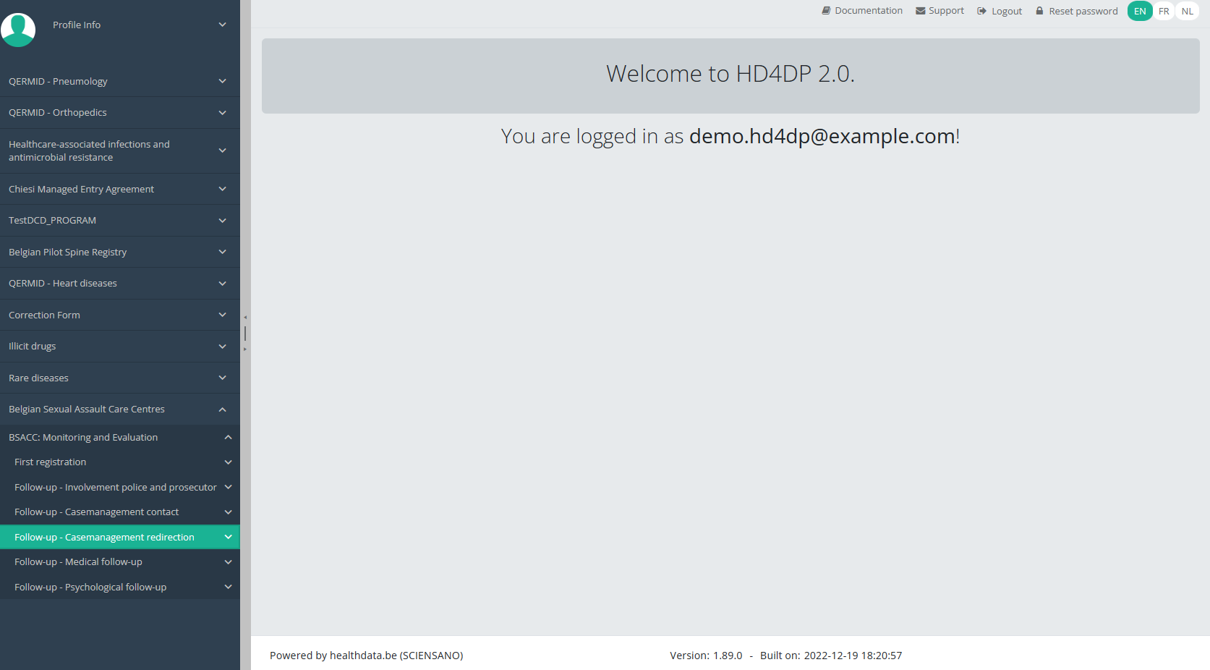The width and height of the screenshot is (1210, 670).
Task: Collapse Belgian Sexual Assault Care Centres chevron
Action: [222, 410]
